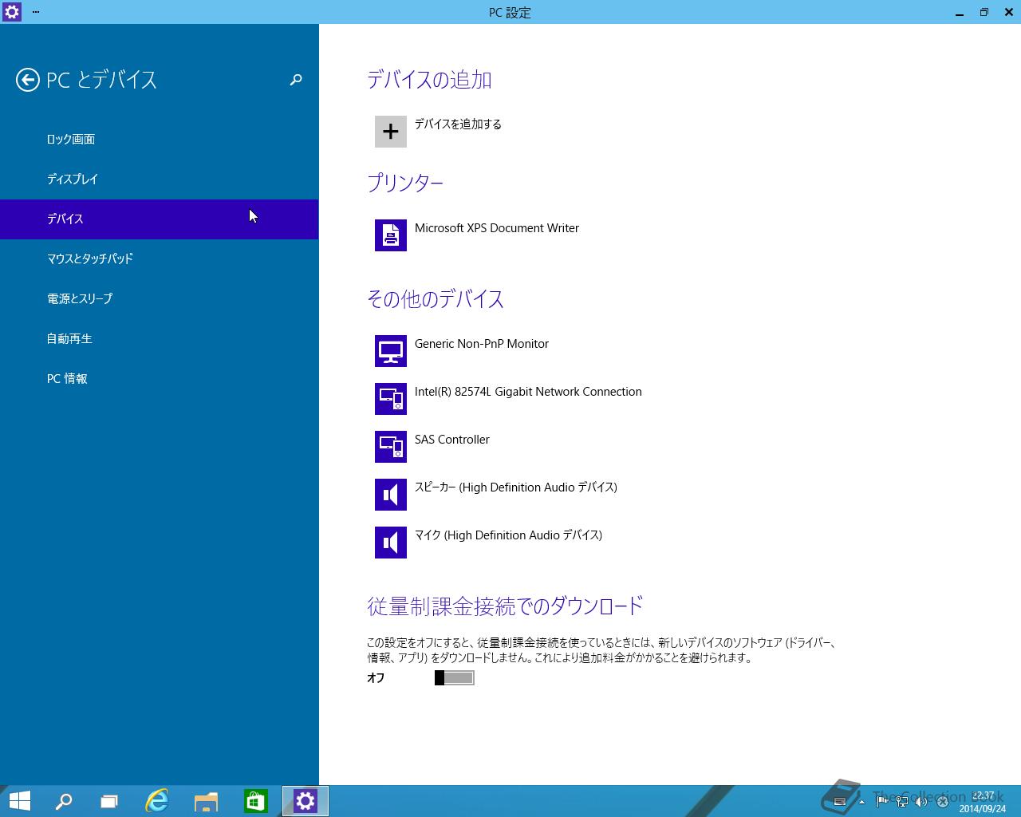The width and height of the screenshot is (1021, 817).
Task: Toggle the metered connection download switch
Action: (x=455, y=678)
